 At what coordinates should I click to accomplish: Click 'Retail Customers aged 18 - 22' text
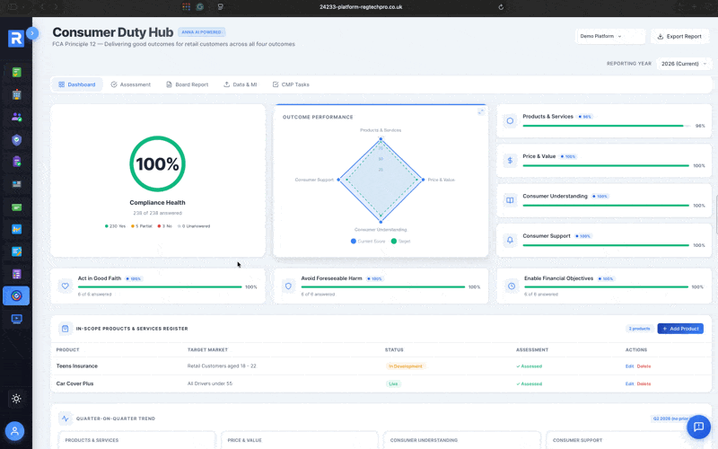pos(222,366)
